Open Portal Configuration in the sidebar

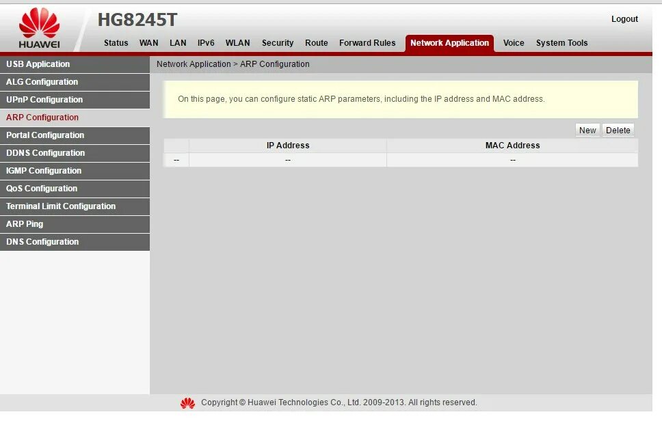point(75,135)
